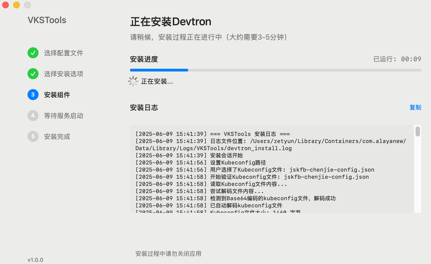Viewport: 431px width, 264px height.
Task: Click the 安装进度 section title
Action: (x=144, y=59)
